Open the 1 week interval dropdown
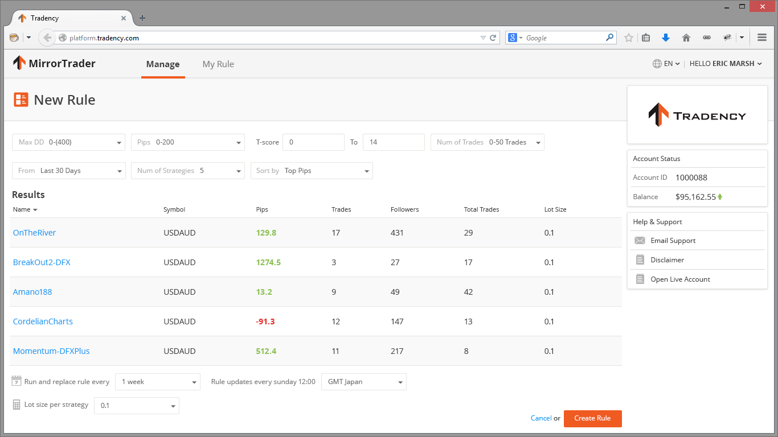The height and width of the screenshot is (437, 778). (158, 382)
